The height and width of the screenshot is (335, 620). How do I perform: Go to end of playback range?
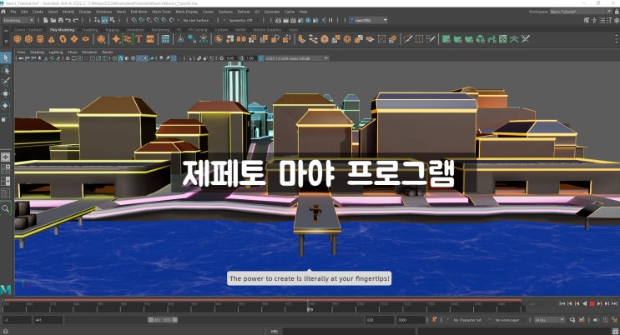(614, 303)
